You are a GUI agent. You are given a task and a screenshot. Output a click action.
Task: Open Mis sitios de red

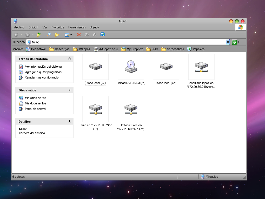(33, 98)
